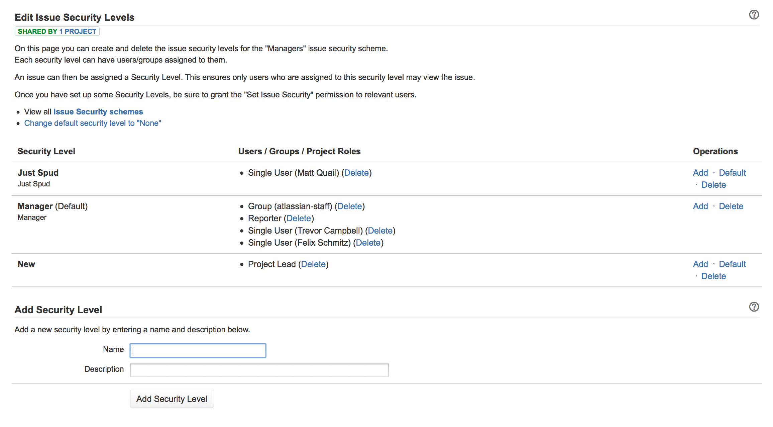Image resolution: width=773 pixels, height=427 pixels.
Task: Change default security level to None
Action: pos(93,123)
